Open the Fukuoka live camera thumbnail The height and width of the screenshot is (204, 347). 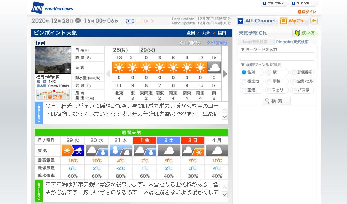(x=53, y=60)
